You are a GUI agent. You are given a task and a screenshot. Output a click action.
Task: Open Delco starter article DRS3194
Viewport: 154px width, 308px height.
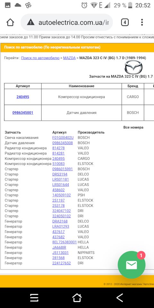60,174
